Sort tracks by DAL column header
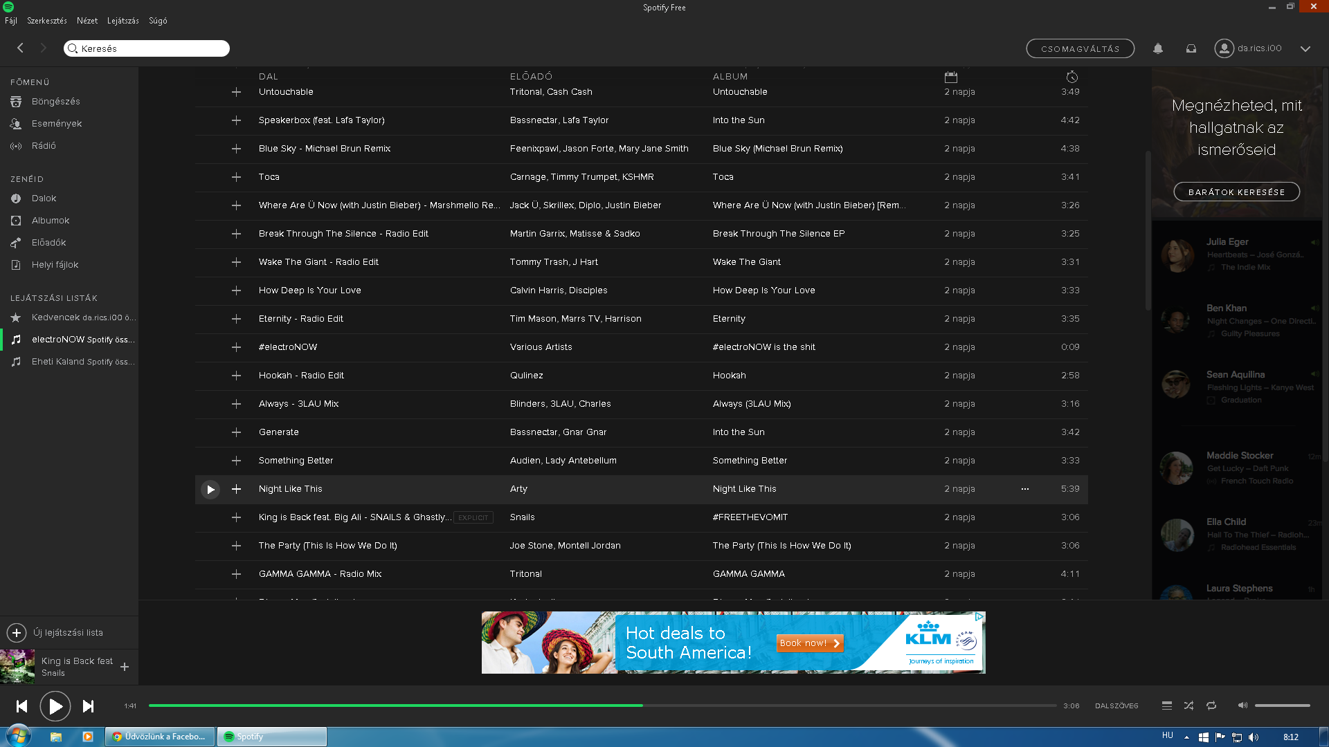The image size is (1329, 747). [269, 77]
